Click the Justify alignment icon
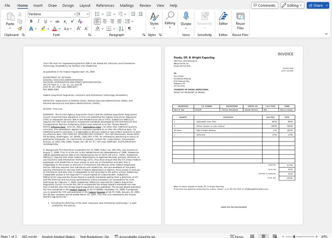The height and width of the screenshot is (238, 332). [120, 22]
